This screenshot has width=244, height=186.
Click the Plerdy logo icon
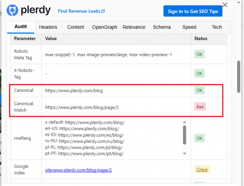[x=12, y=11]
